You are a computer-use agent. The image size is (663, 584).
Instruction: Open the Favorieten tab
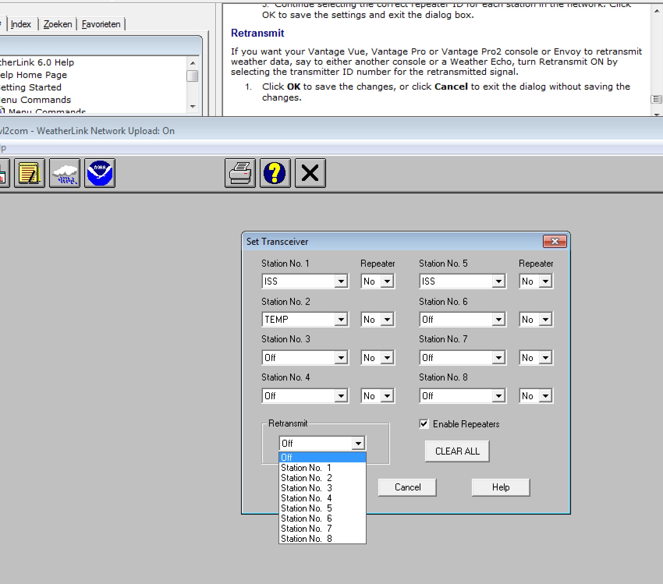101,24
